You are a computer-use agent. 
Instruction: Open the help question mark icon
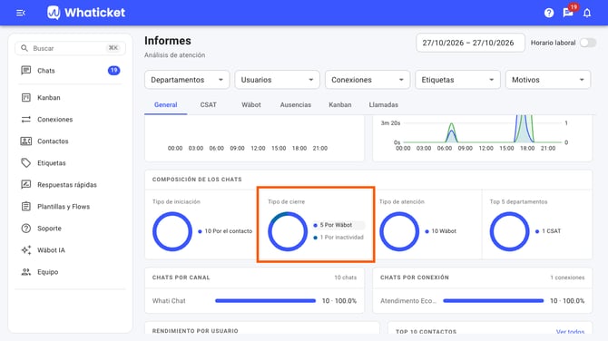[x=549, y=13]
